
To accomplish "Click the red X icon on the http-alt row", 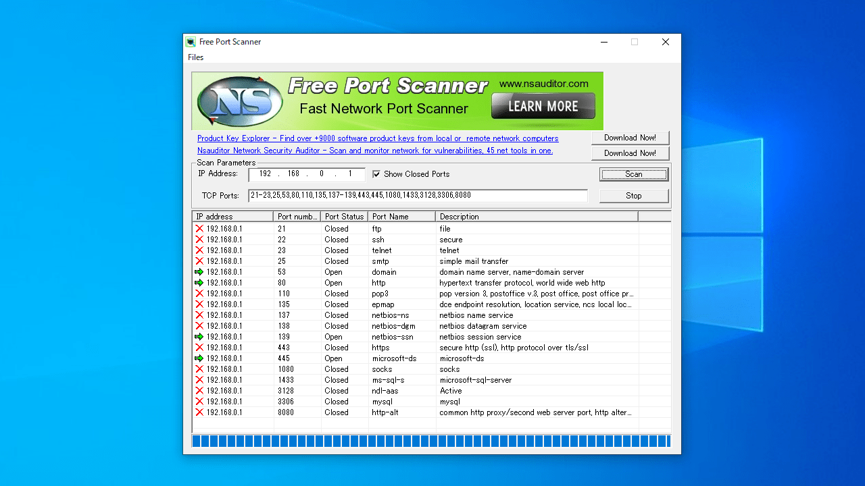I will coord(199,412).
